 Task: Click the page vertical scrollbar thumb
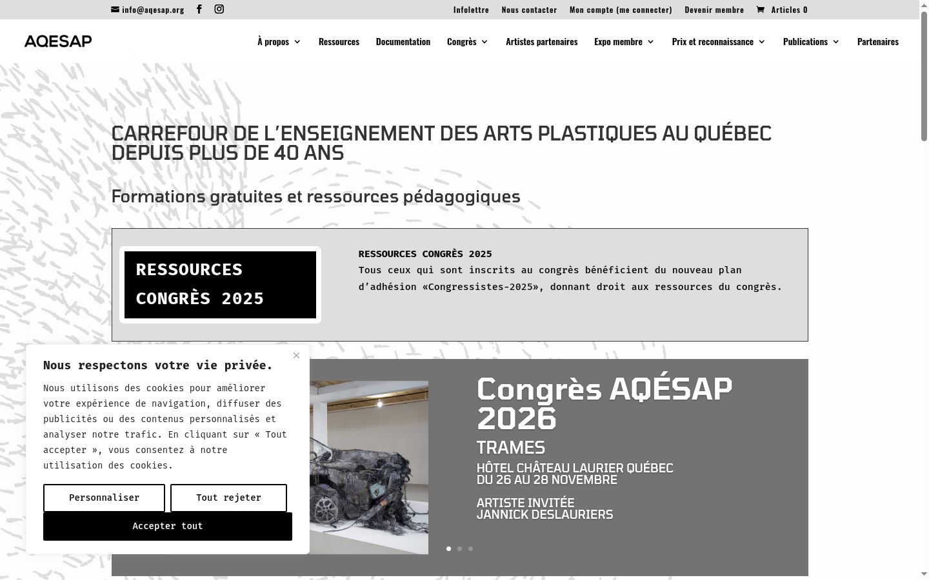coord(924,76)
